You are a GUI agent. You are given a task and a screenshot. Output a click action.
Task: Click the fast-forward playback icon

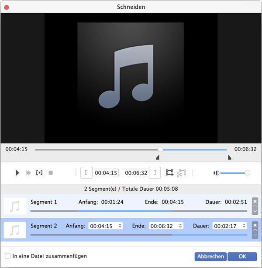pyautogui.click(x=28, y=173)
